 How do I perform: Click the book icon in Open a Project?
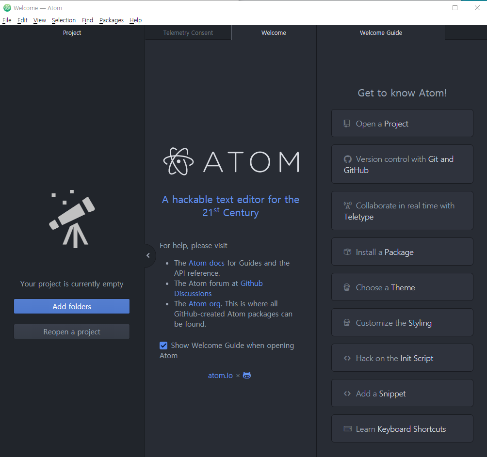tap(347, 124)
